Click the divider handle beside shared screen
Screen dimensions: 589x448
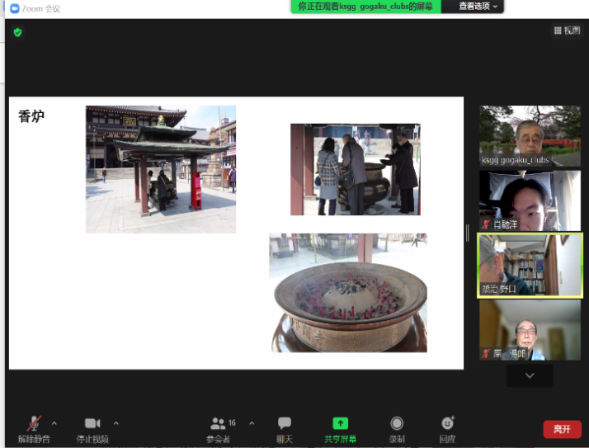pyautogui.click(x=468, y=233)
